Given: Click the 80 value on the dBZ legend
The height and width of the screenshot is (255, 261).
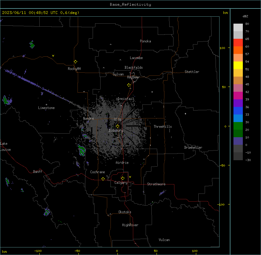Looking at the screenshot, I should coord(247,24).
